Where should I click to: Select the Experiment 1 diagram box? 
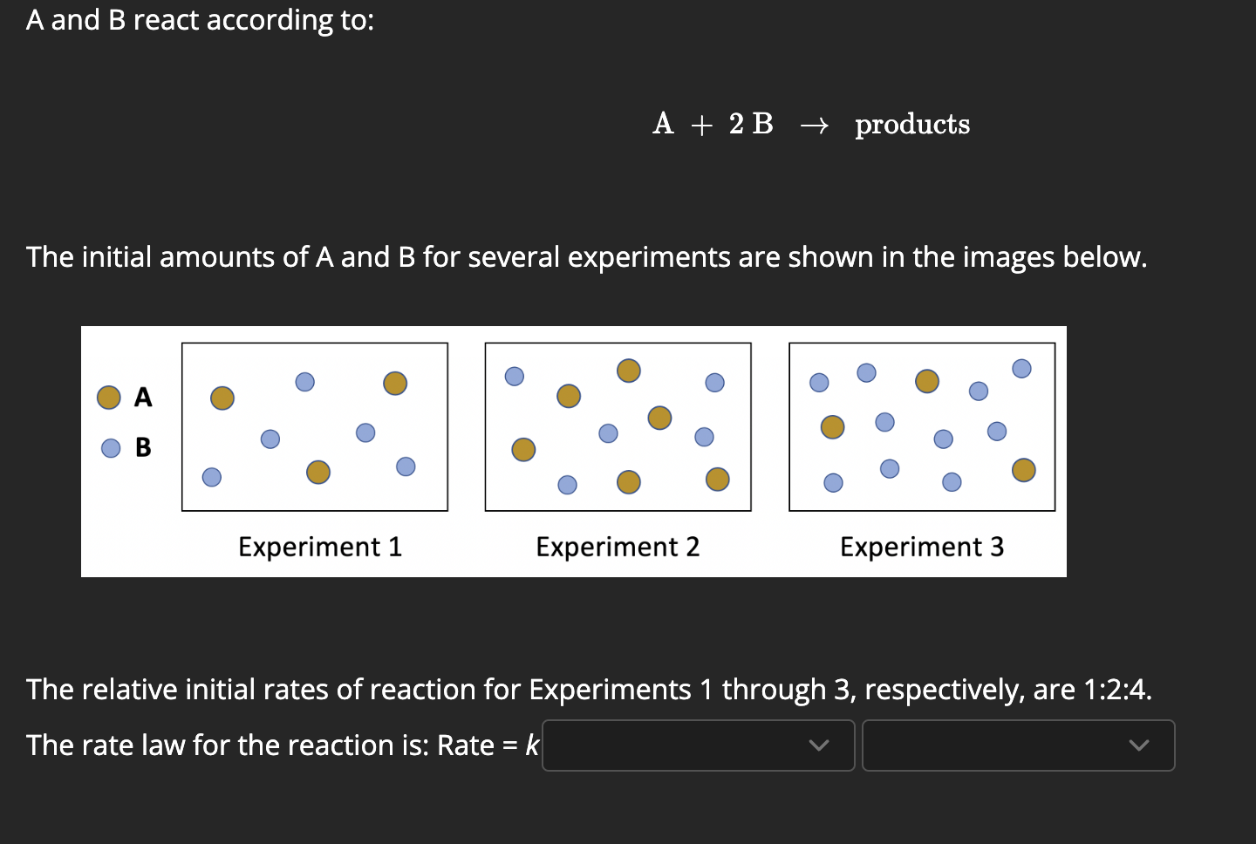click(x=315, y=426)
